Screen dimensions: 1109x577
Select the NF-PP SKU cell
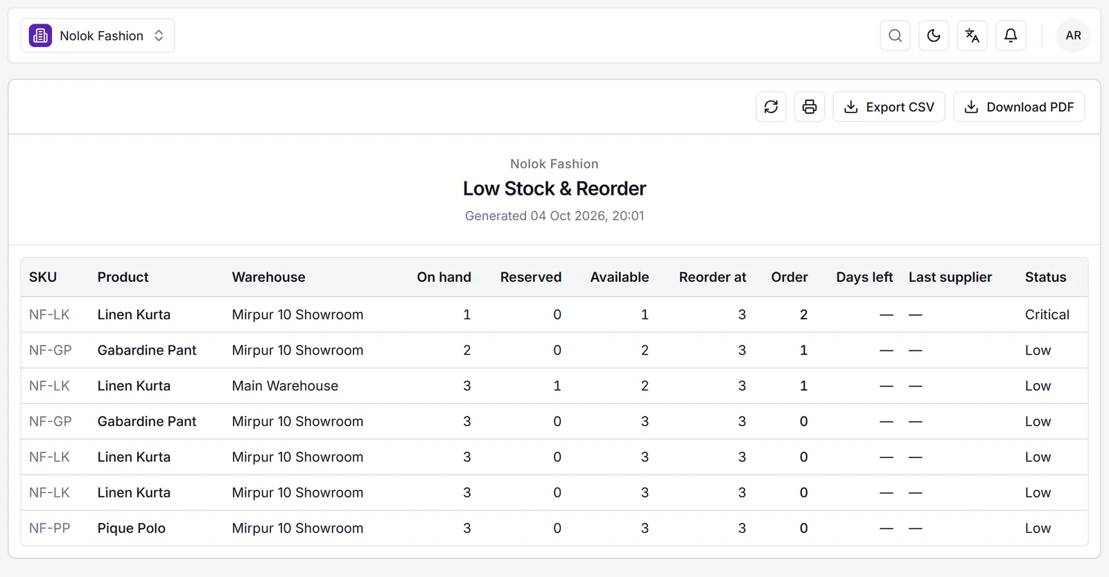[50, 529]
